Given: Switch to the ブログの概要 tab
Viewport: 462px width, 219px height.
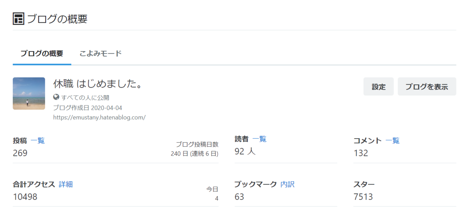Looking at the screenshot, I should pos(42,54).
